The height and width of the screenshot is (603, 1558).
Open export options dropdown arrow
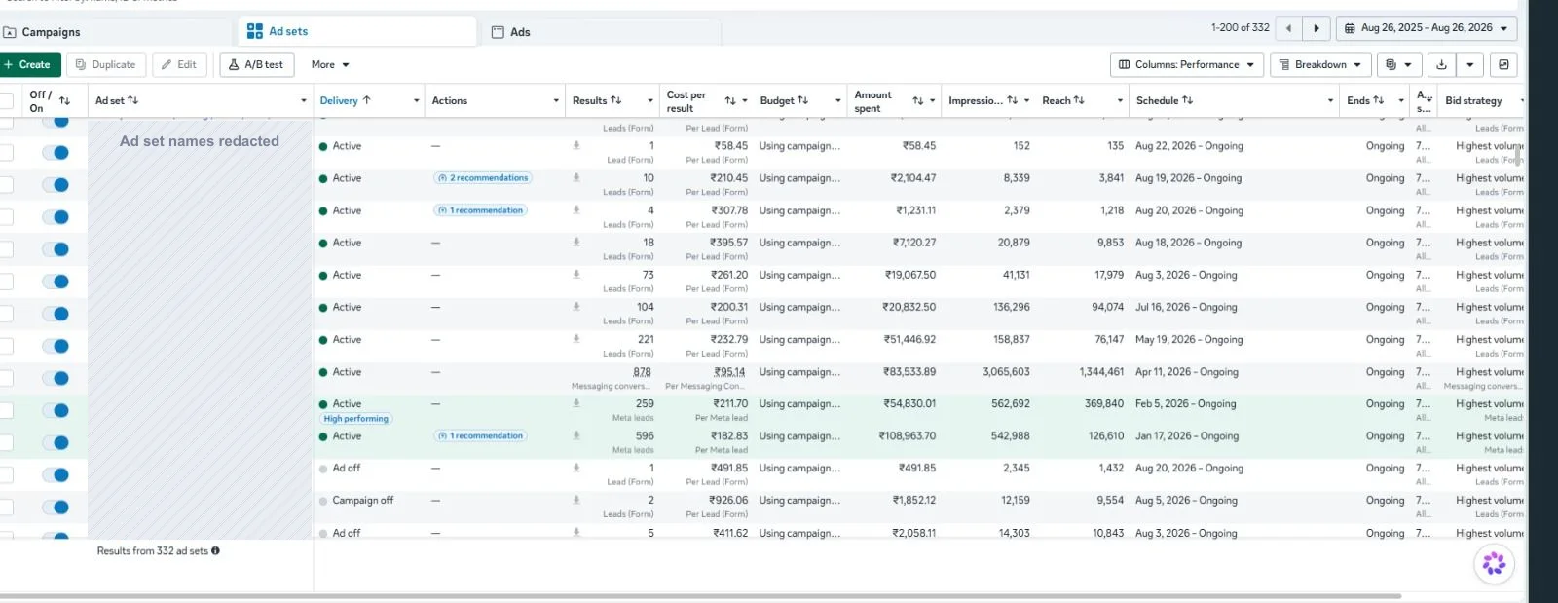click(x=1469, y=65)
